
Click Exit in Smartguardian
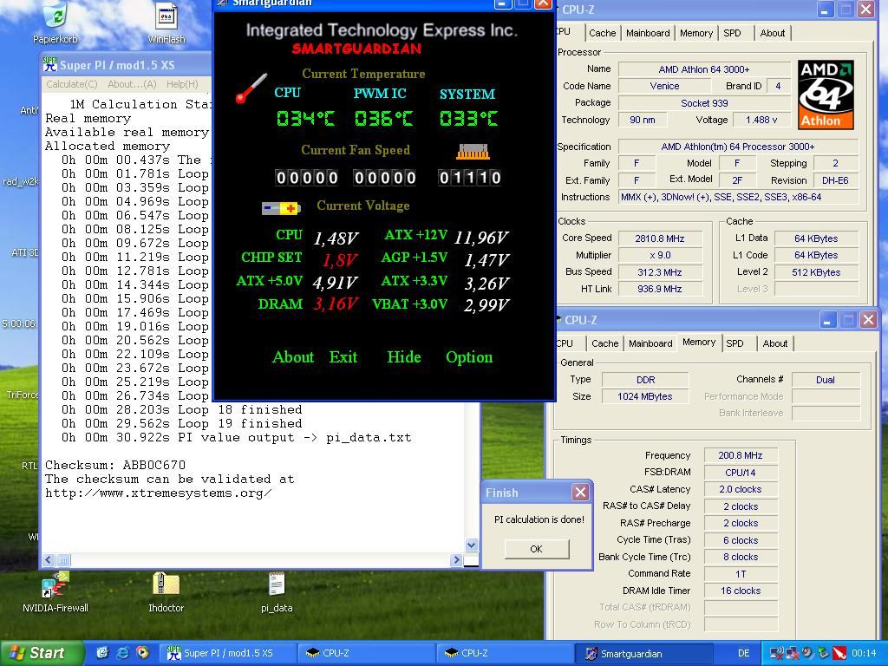tap(343, 357)
